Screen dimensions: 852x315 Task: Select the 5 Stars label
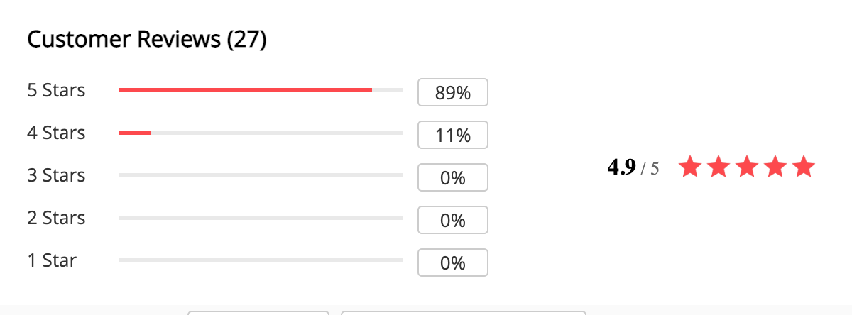(56, 90)
